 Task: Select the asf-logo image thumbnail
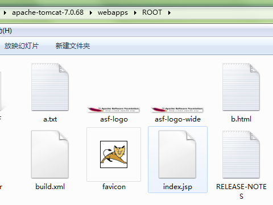114,110
